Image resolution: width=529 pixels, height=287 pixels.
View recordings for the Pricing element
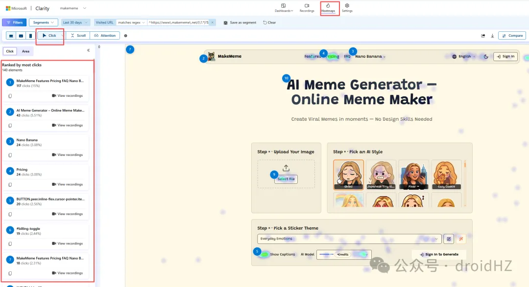click(68, 184)
